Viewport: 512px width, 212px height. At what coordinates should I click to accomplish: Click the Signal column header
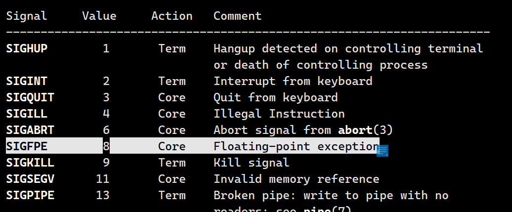[27, 16]
